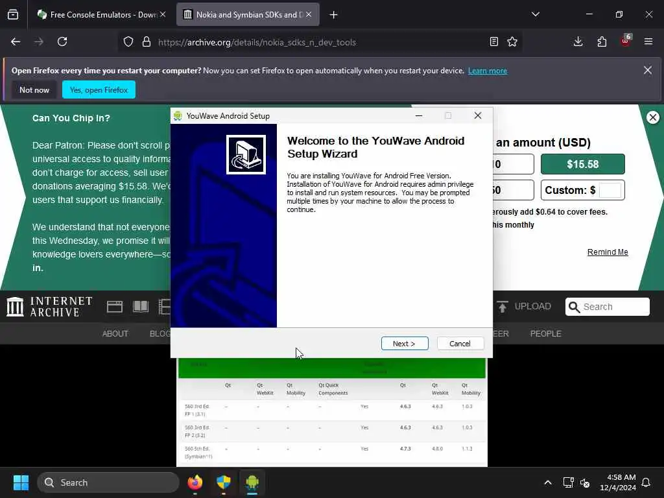The width and height of the screenshot is (664, 498).
Task: Open Firefox recent browsing view icon
Action: tap(13, 15)
